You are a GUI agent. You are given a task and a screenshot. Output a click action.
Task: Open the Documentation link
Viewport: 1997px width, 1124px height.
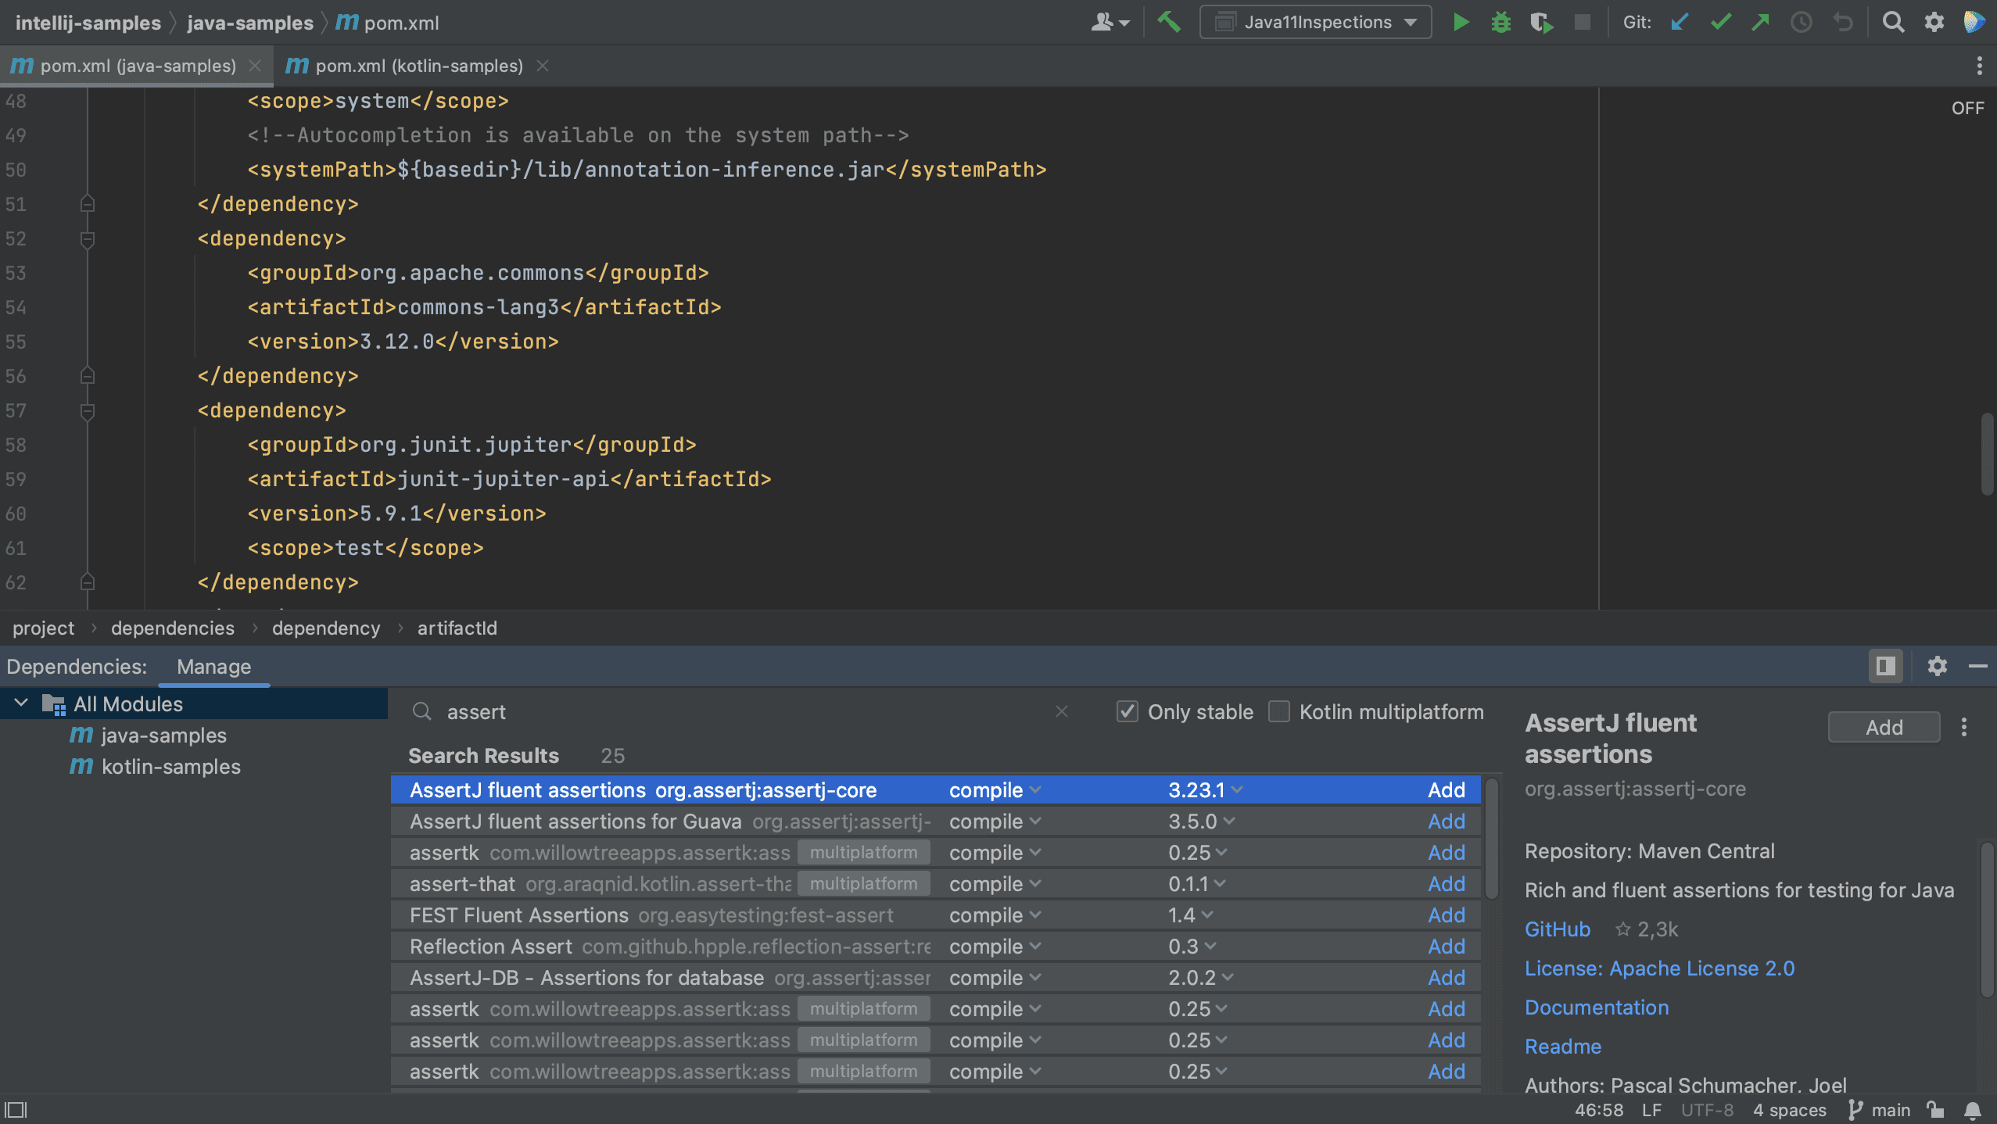1597,1008
